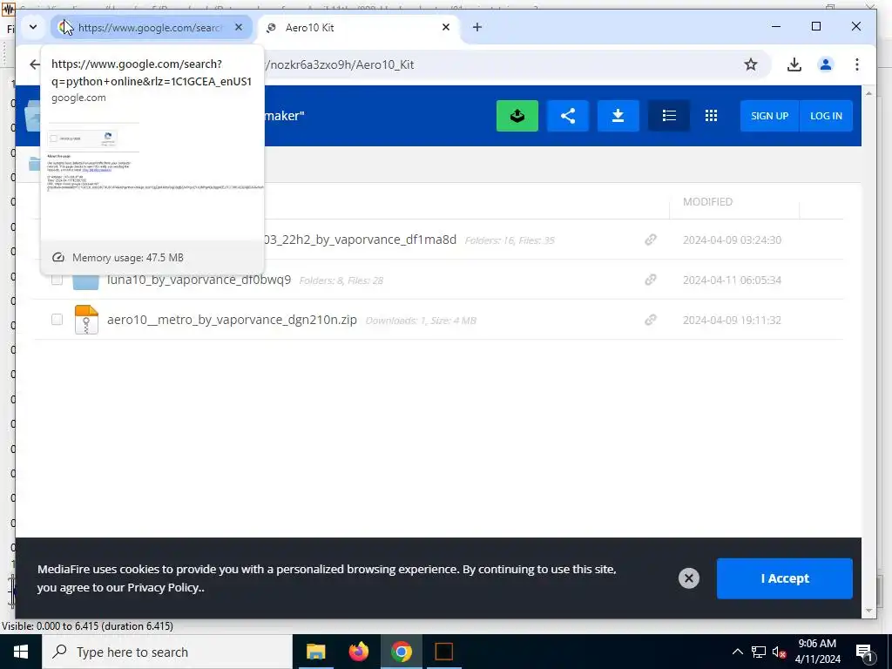Screen dimensions: 892x669
Task: Switch to list view in MediaFire
Action: [669, 116]
